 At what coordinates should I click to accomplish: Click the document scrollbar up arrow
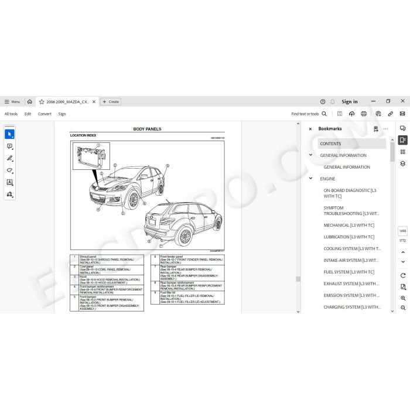pos(298,124)
